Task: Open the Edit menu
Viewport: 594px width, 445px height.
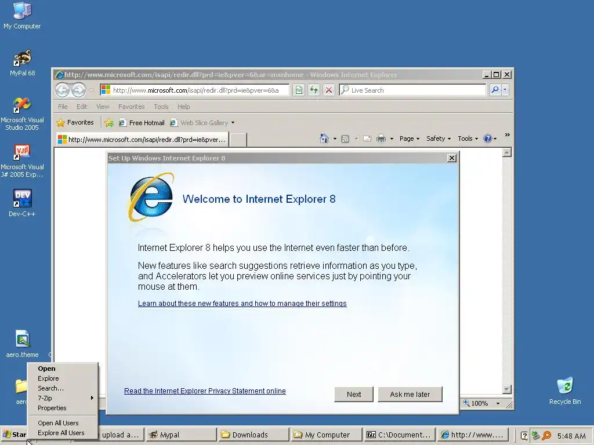Action: click(82, 107)
